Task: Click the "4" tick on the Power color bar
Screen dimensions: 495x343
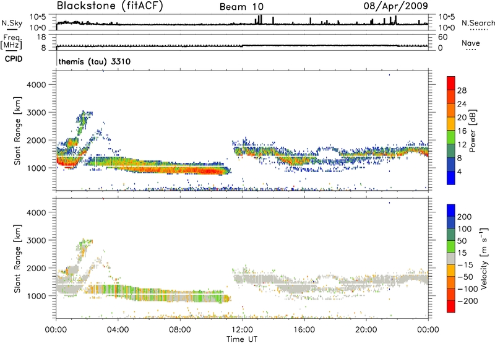Action: 459,171
